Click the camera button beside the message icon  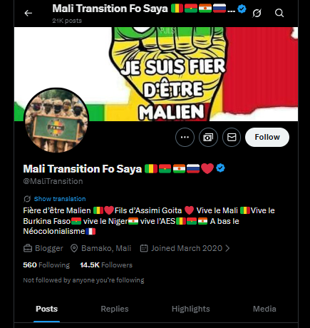208,137
